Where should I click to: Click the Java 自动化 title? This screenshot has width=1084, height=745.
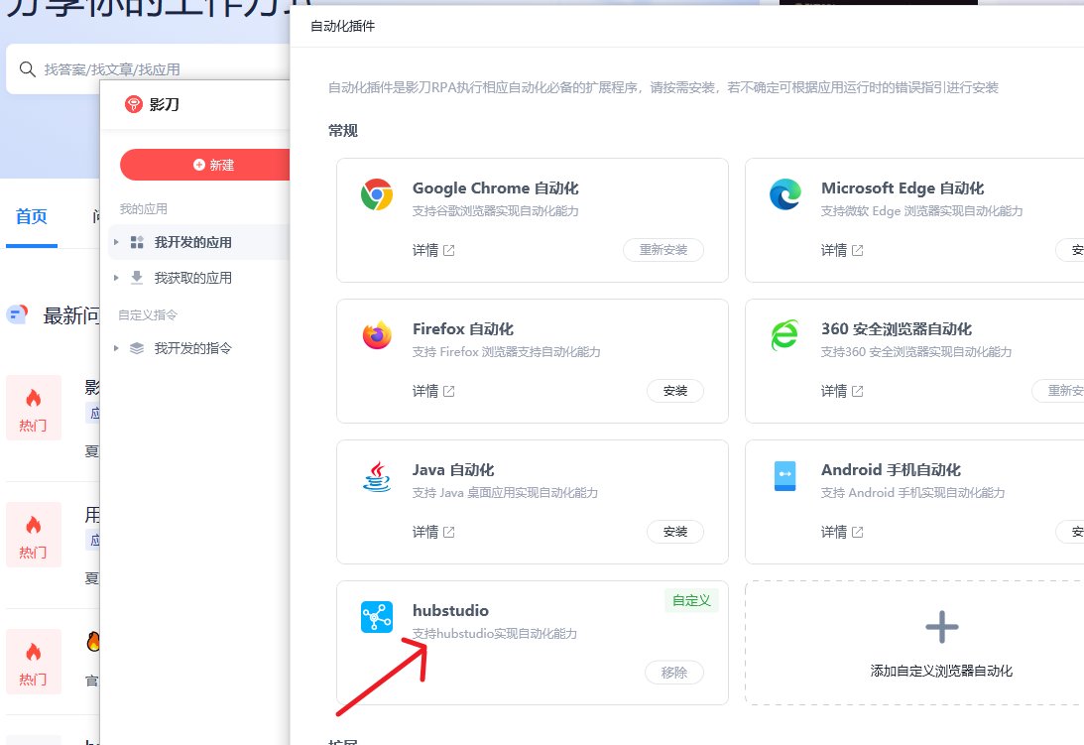453,470
